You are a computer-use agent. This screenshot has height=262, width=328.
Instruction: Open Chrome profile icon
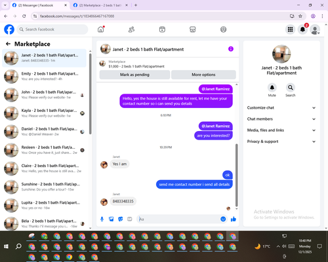click(x=313, y=16)
